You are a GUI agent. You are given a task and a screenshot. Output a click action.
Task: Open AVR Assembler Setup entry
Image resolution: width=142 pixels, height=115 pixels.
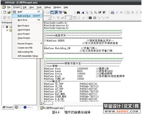pos(27,56)
